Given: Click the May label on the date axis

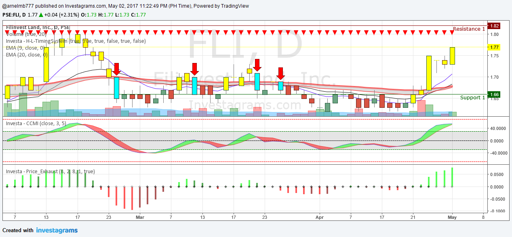Looking at the screenshot, I should 452,217.
